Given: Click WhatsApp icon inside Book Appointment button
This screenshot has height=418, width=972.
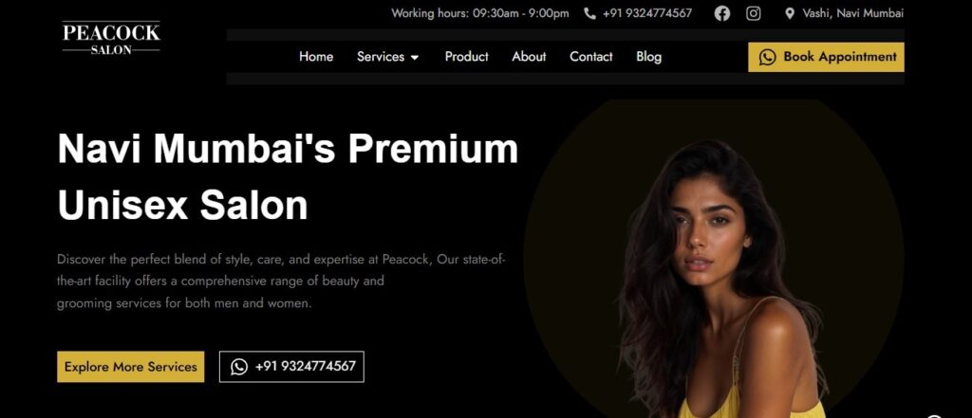Looking at the screenshot, I should (x=767, y=57).
